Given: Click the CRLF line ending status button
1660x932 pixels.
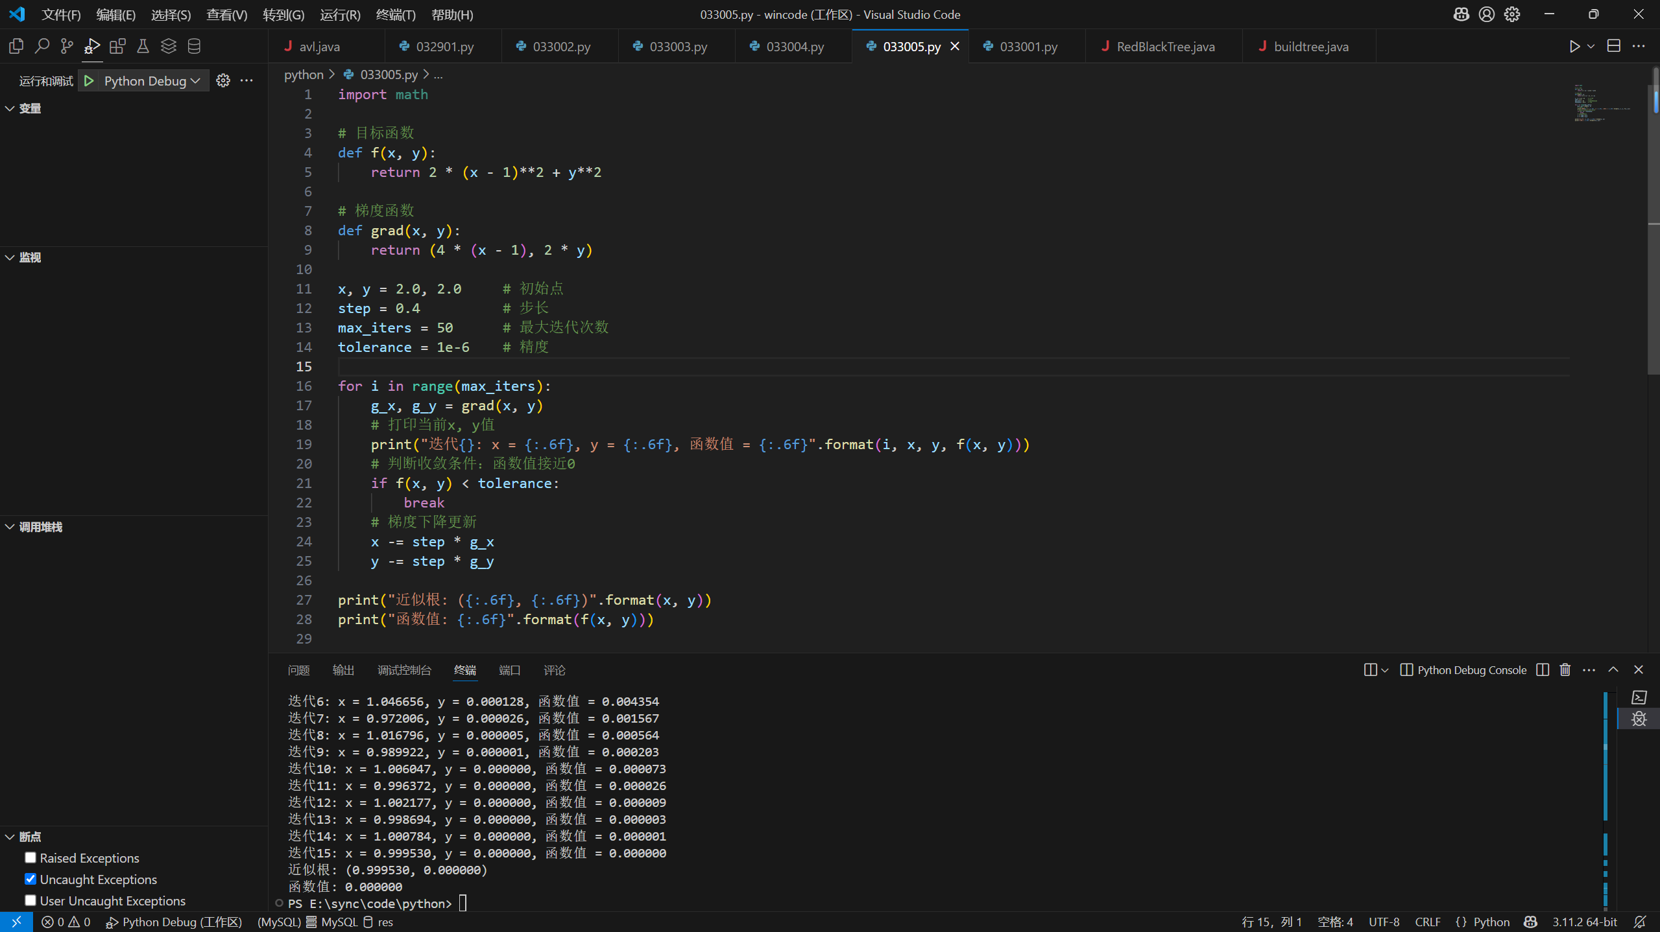Looking at the screenshot, I should click(x=1427, y=922).
